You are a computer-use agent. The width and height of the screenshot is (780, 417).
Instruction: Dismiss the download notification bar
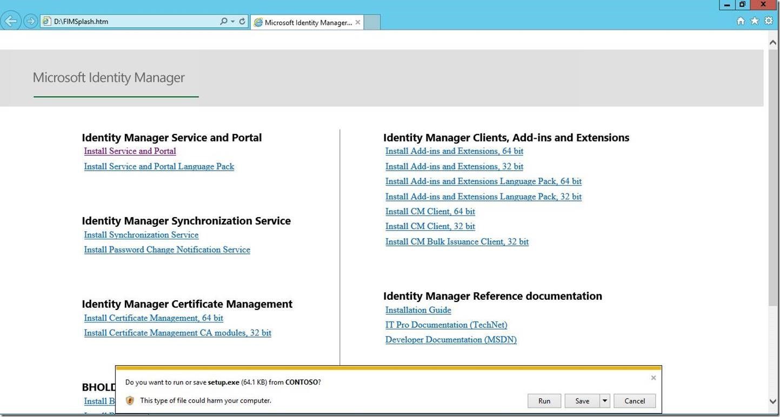[654, 378]
